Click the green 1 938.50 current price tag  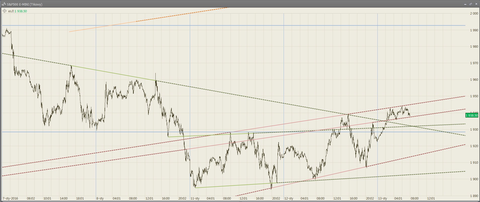(x=471, y=115)
